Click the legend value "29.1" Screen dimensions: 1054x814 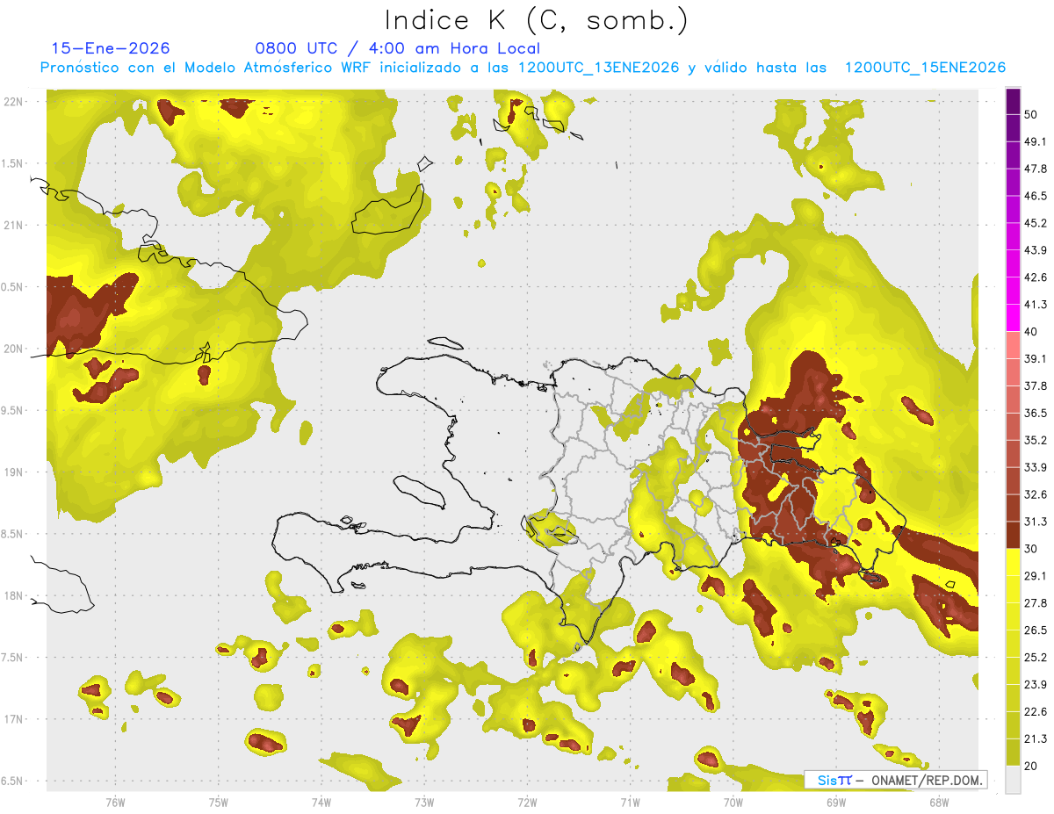point(1036,575)
